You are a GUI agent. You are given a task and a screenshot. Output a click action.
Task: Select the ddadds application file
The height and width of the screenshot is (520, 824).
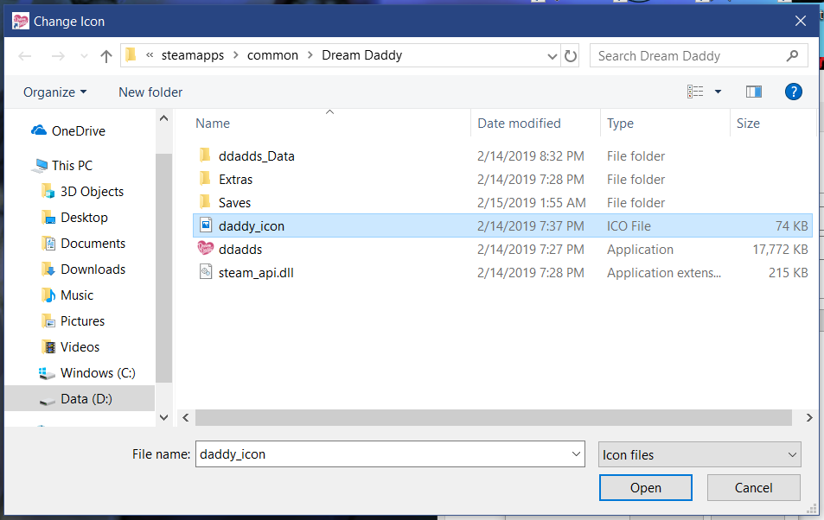pyautogui.click(x=240, y=250)
